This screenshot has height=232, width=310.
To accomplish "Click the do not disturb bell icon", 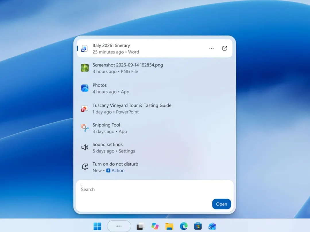I will (85, 167).
